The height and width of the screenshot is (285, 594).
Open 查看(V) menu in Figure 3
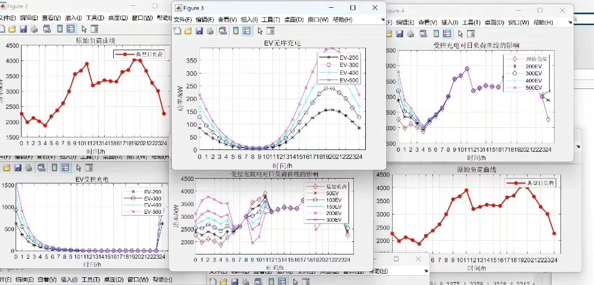pyautogui.click(x=228, y=20)
